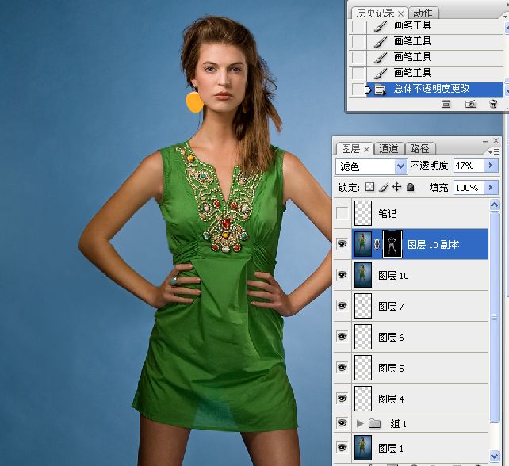Switch to the 动作 tab
The width and height of the screenshot is (509, 466).
[x=423, y=13]
